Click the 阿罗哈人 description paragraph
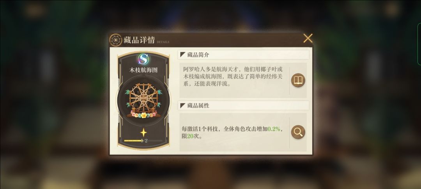 pos(232,77)
